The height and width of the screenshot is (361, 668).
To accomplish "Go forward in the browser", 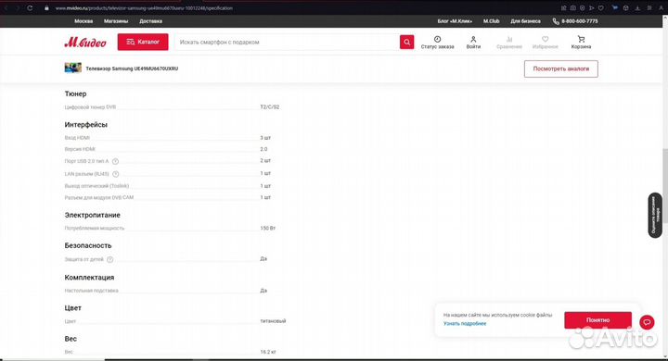I will click(x=18, y=7).
